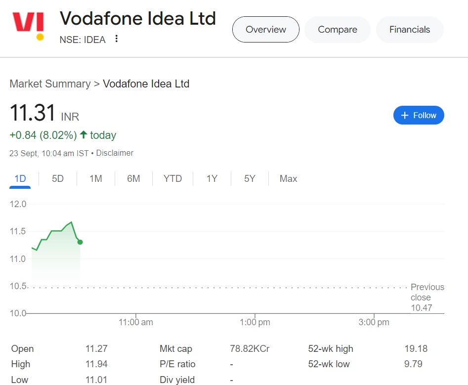Click the green up arrow next to today
The image size is (468, 385).
click(x=83, y=135)
